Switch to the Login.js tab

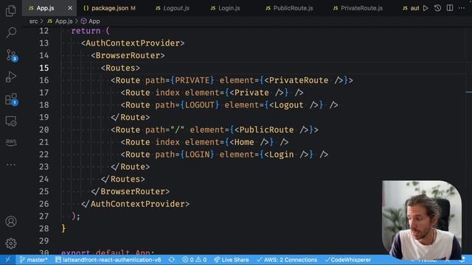[x=225, y=8]
